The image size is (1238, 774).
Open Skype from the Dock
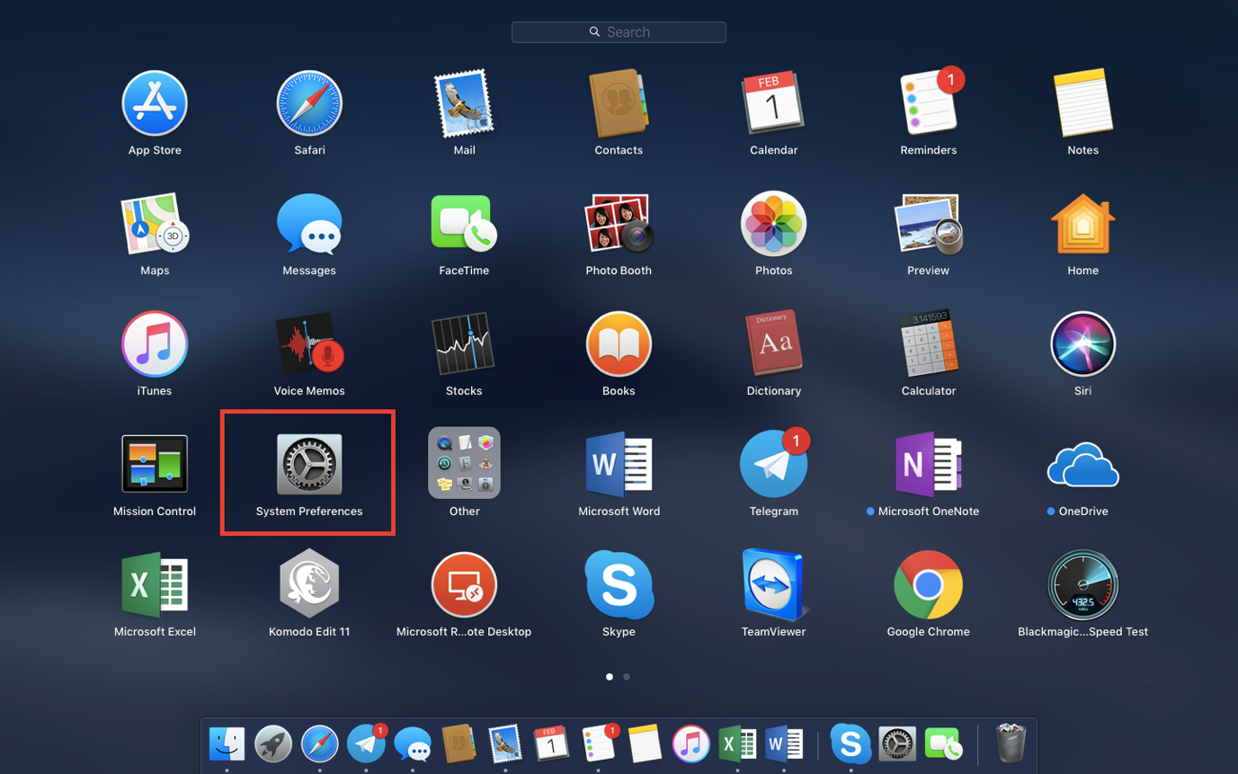coord(851,743)
